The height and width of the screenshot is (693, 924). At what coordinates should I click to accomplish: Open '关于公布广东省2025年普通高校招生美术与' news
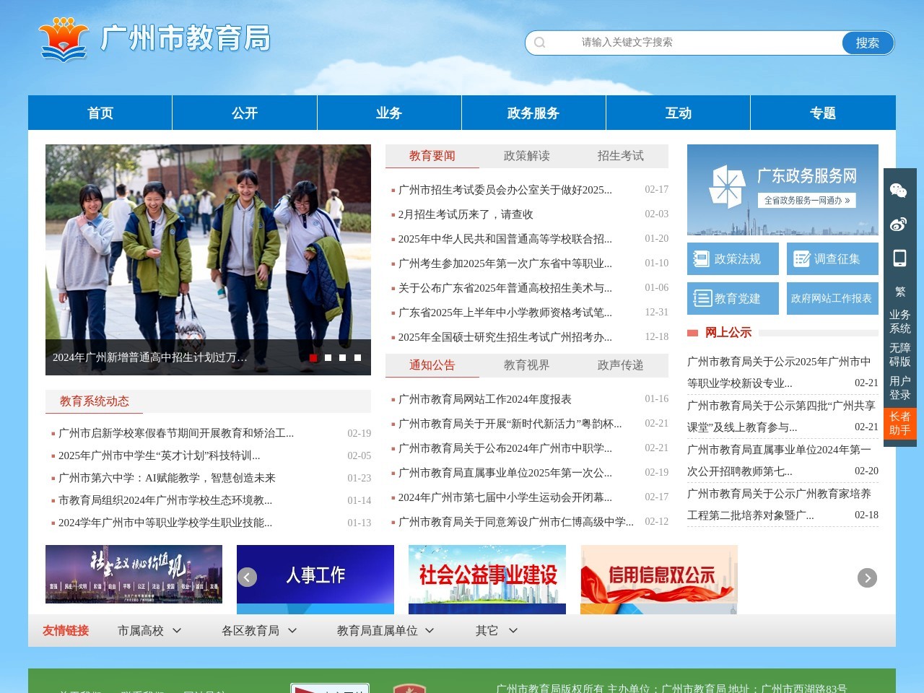tap(505, 288)
